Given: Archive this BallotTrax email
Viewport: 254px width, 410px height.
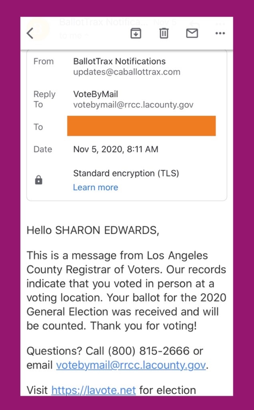Looking at the screenshot, I should click(136, 33).
